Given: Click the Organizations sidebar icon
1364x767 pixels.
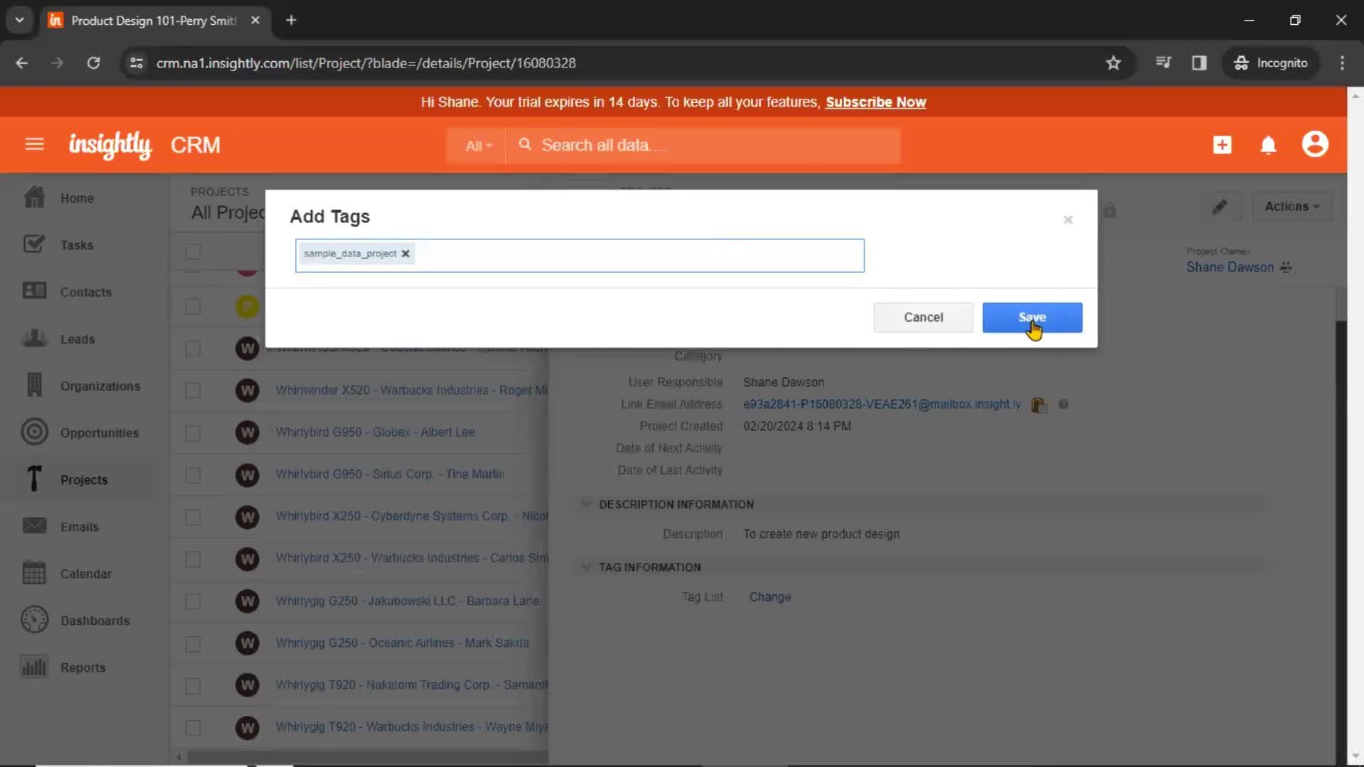Looking at the screenshot, I should (33, 385).
